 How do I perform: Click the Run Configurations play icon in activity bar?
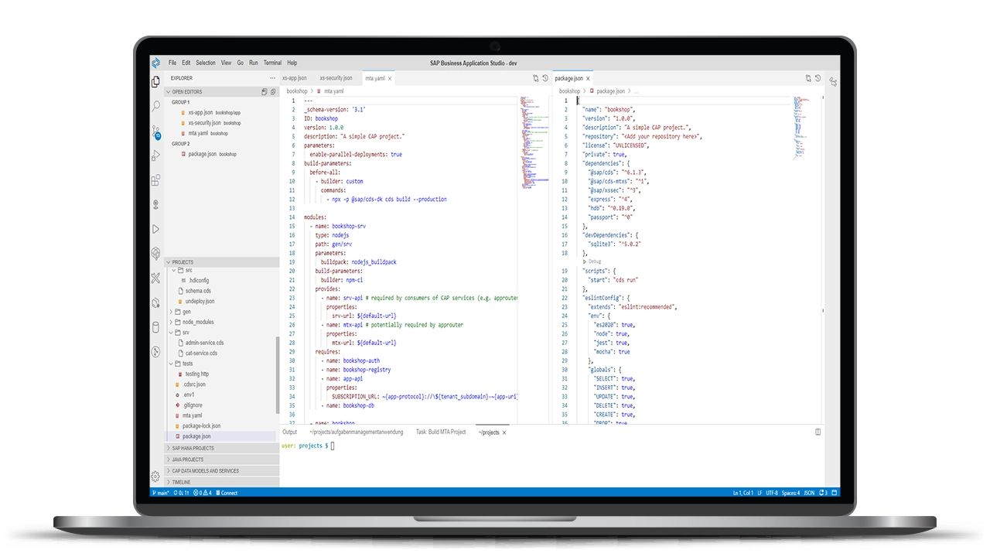tap(155, 229)
